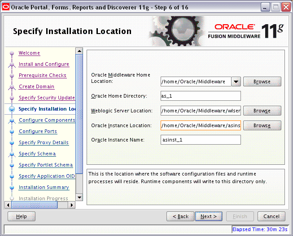The image size is (293, 236).
Task: Select the current Specify Installation Location step
Action: pyautogui.click(x=47, y=109)
